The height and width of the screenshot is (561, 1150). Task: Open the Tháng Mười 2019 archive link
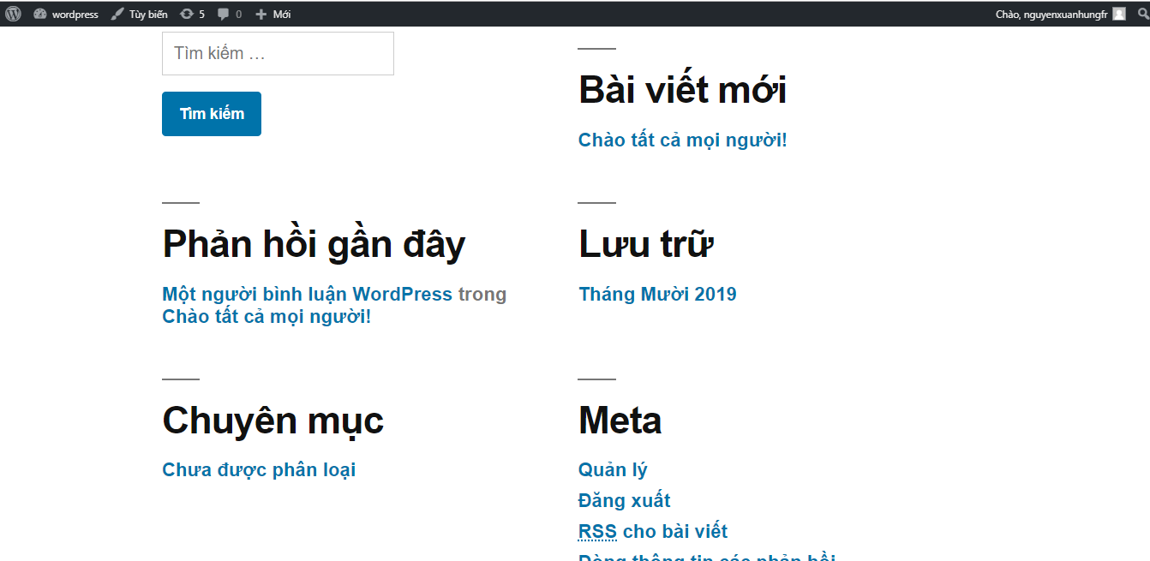[657, 294]
